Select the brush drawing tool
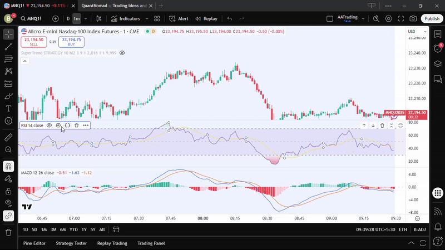445x250 pixels. click(8, 96)
